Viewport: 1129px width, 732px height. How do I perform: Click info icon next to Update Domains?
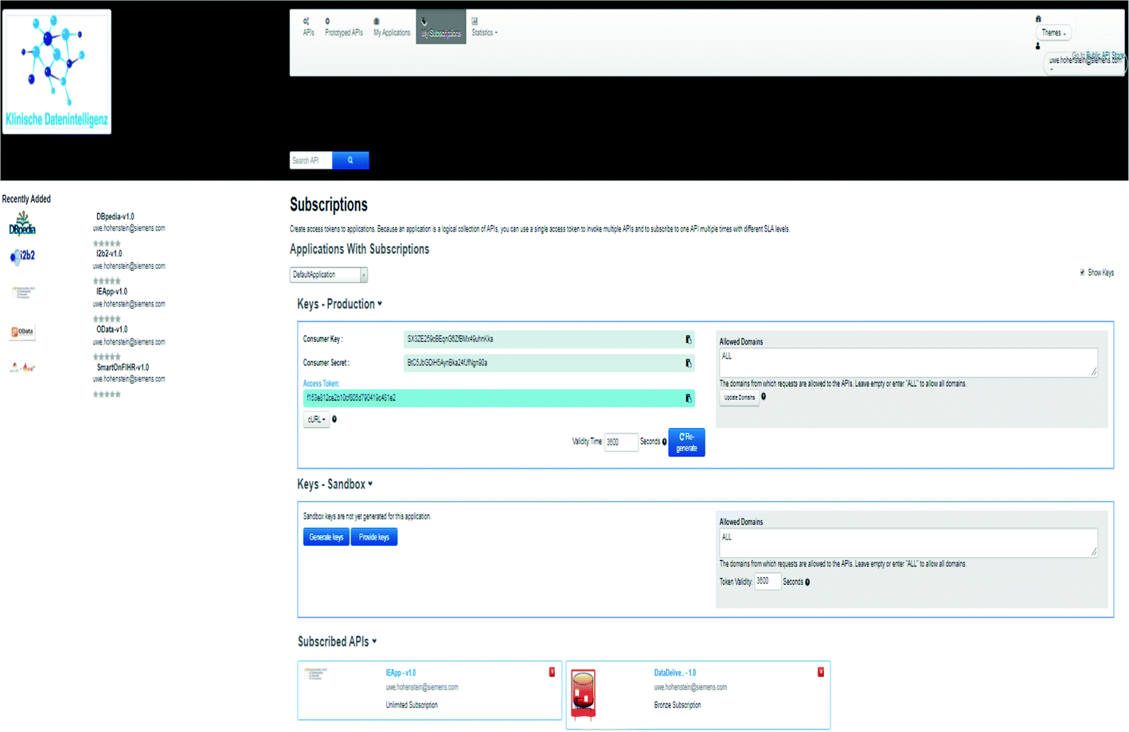pyautogui.click(x=764, y=397)
